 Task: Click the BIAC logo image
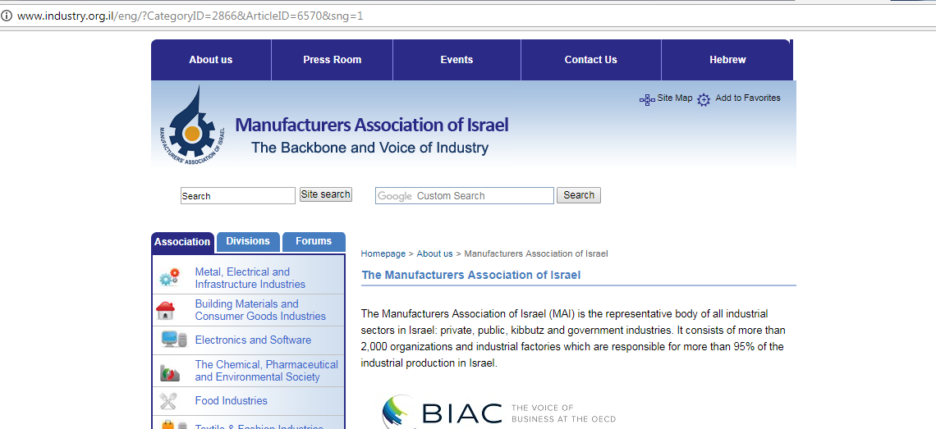tap(443, 413)
